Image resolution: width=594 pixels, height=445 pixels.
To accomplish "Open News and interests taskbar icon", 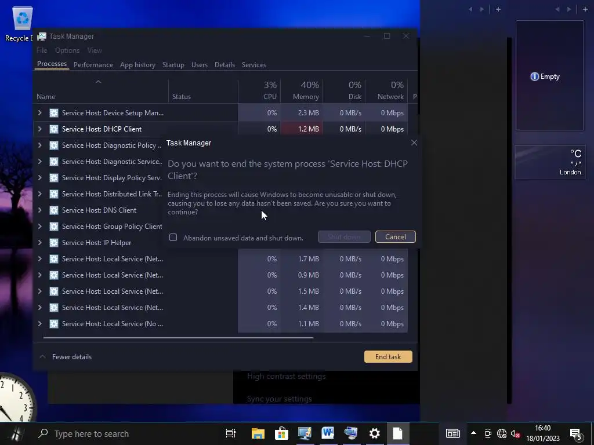I will tap(452, 433).
